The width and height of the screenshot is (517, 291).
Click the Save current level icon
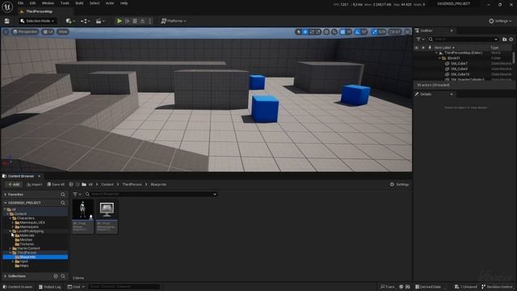click(7, 21)
